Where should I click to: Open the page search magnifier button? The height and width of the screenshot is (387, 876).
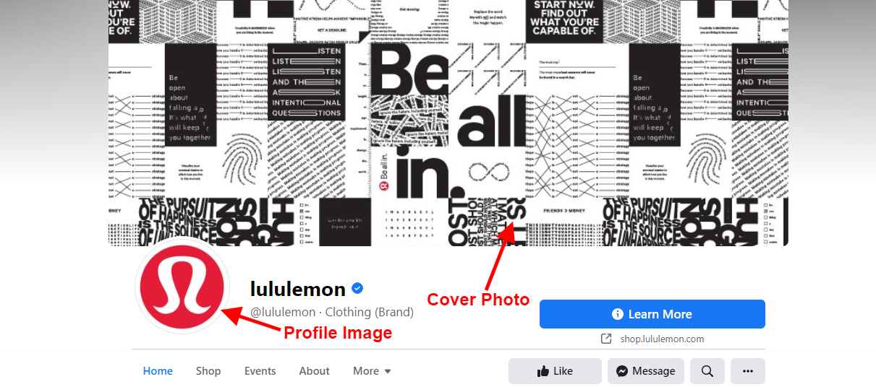[x=707, y=371]
